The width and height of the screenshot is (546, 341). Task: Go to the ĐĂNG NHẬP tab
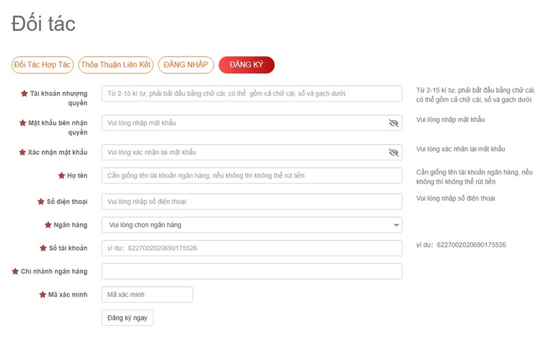(186, 65)
